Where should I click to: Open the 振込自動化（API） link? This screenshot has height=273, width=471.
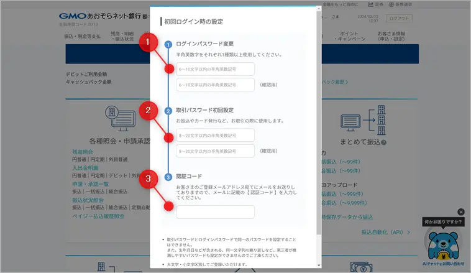[385, 232]
